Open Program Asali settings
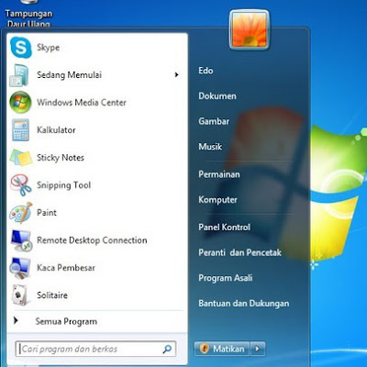367x367 pixels. 226,278
